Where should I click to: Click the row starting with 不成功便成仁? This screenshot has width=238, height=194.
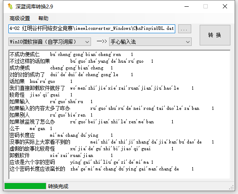[x=71, y=54]
